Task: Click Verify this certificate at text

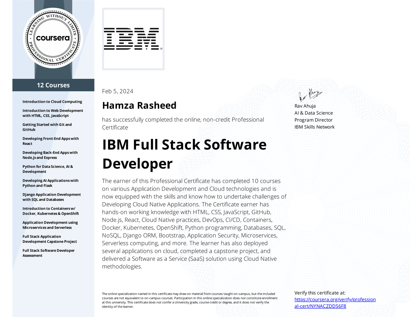Action: (320, 293)
